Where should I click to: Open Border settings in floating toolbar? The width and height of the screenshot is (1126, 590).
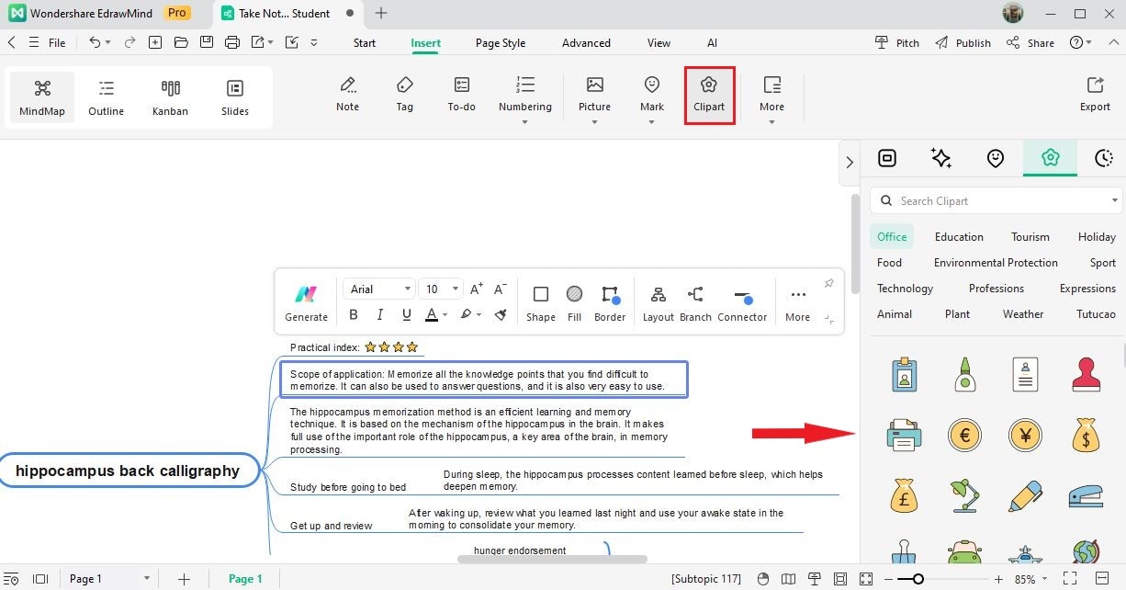(x=610, y=303)
